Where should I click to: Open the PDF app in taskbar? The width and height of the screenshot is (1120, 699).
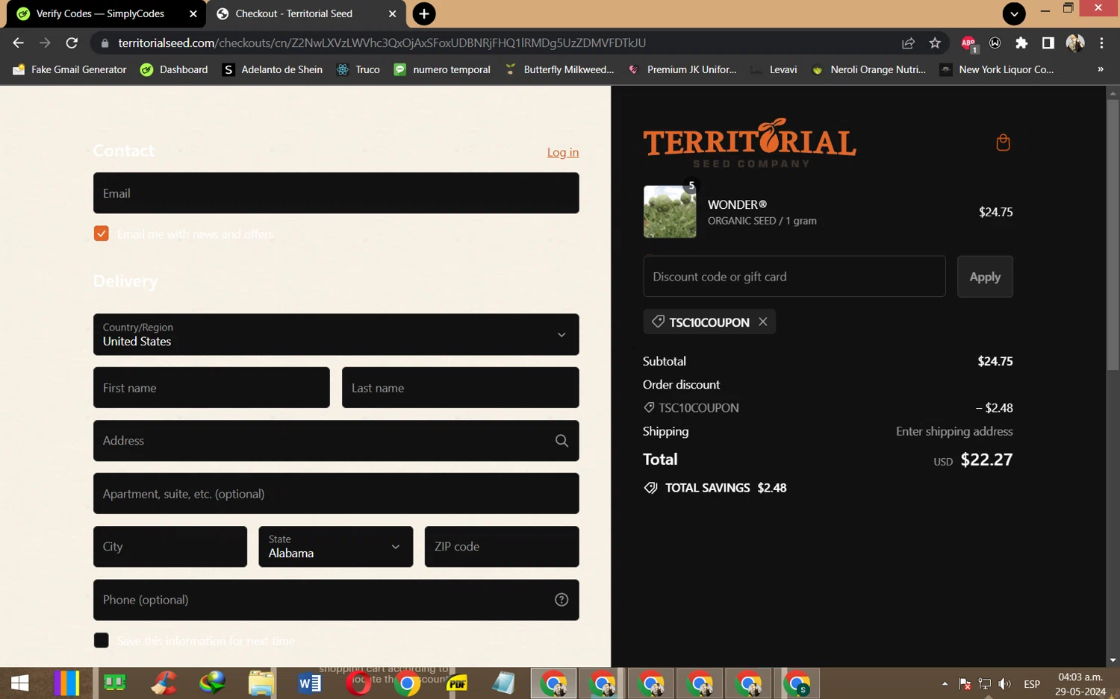[x=457, y=683]
